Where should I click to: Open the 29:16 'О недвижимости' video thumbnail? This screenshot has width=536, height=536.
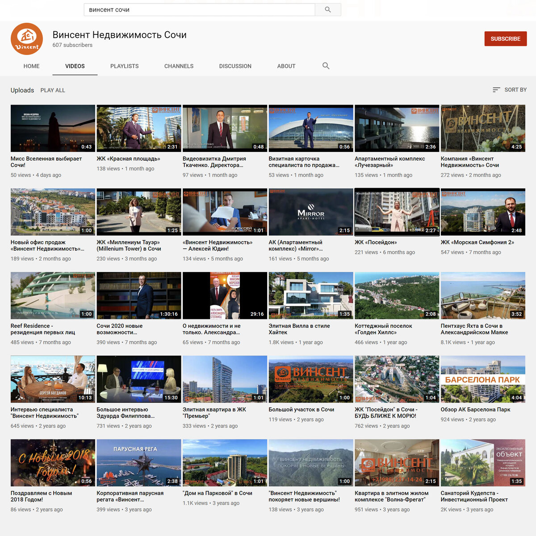[225, 296]
